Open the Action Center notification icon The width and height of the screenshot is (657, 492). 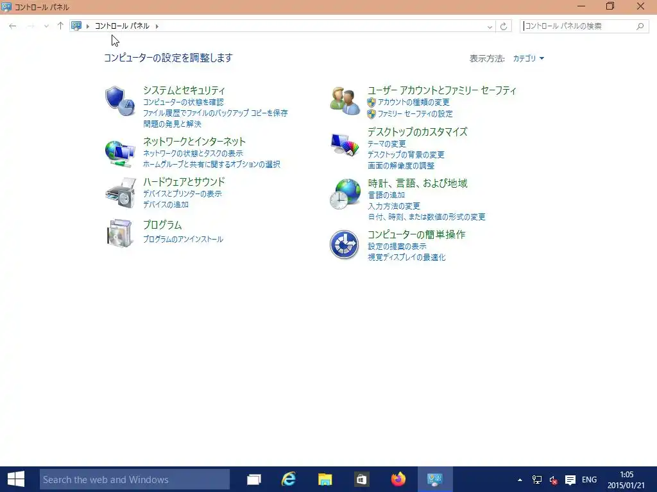click(x=570, y=480)
